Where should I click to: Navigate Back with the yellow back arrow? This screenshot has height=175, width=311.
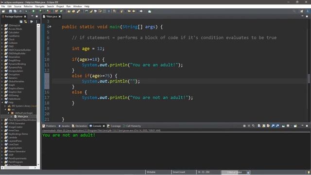click(134, 11)
